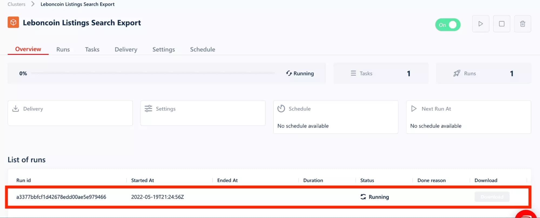
Task: Click the Download column header
Action: (x=486, y=180)
